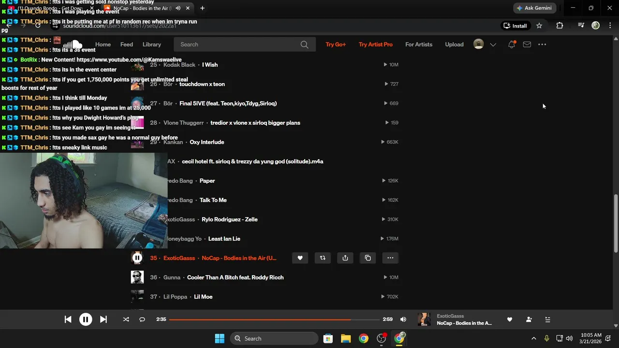Install the SoundCloud app
Viewport: 619px width, 348px height.
(x=516, y=26)
